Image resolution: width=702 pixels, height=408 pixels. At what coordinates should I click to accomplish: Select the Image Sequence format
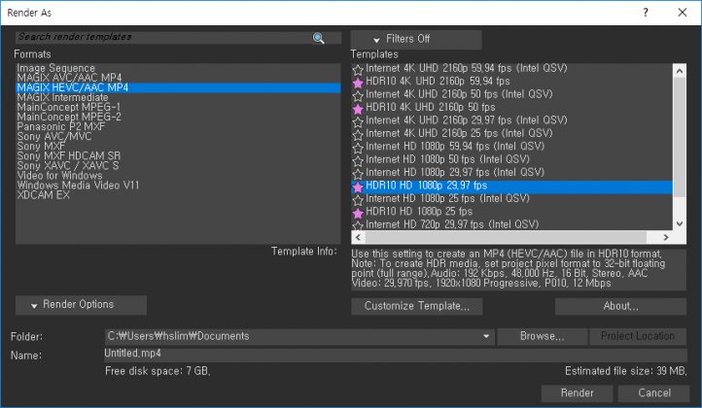coord(178,68)
